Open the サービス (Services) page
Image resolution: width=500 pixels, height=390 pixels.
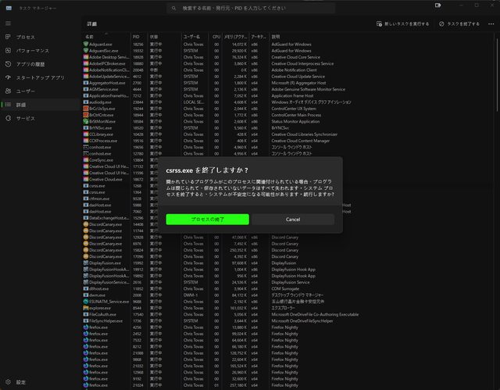(x=25, y=118)
